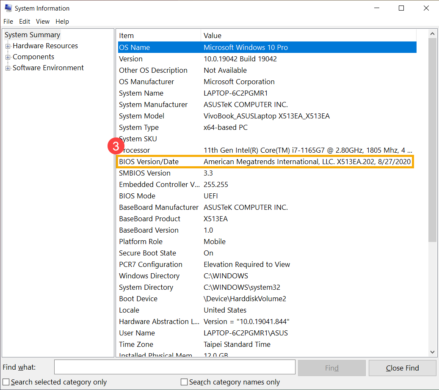Image resolution: width=439 pixels, height=390 pixels.
Task: Click the Close Find button
Action: [402, 368]
